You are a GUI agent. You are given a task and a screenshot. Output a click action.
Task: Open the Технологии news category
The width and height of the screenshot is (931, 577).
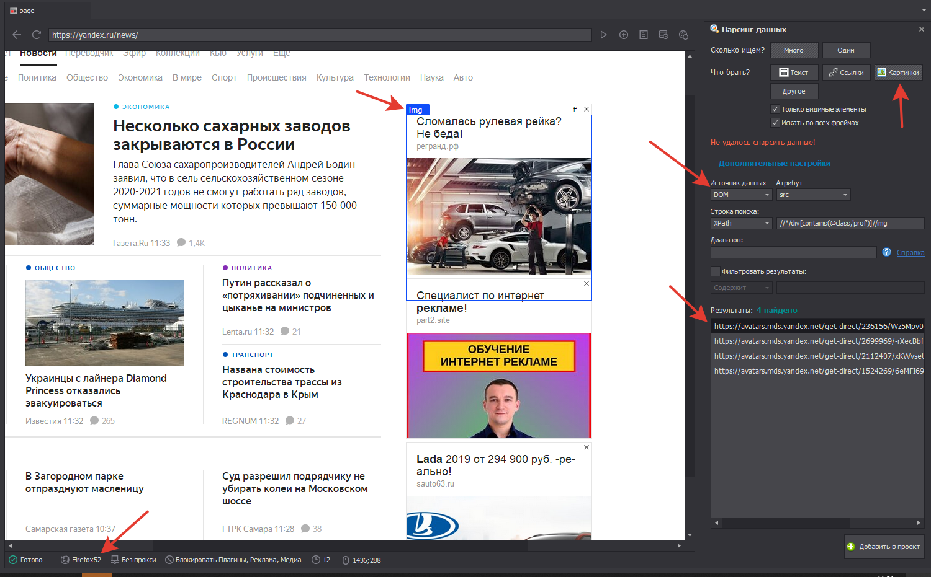[x=387, y=77]
